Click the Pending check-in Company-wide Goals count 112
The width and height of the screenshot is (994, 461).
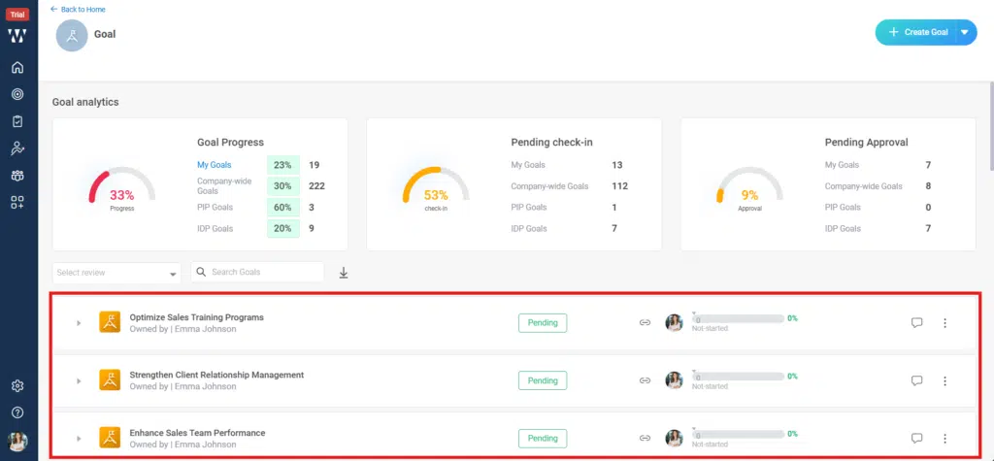(620, 185)
